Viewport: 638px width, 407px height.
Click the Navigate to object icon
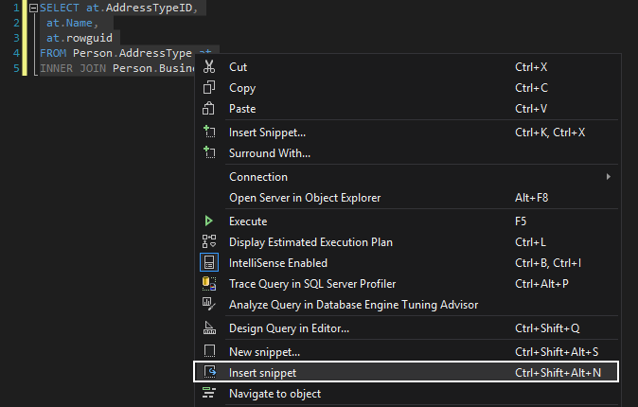[x=210, y=393]
